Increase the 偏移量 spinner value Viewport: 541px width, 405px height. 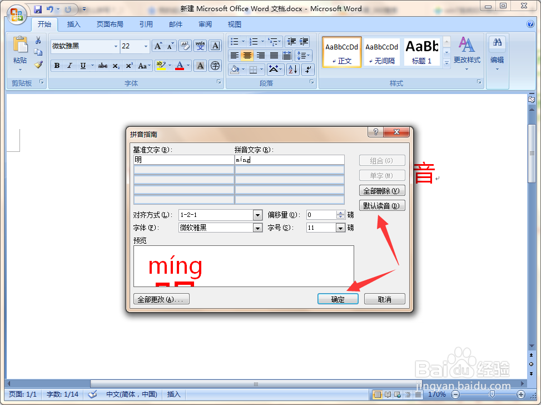coord(340,213)
